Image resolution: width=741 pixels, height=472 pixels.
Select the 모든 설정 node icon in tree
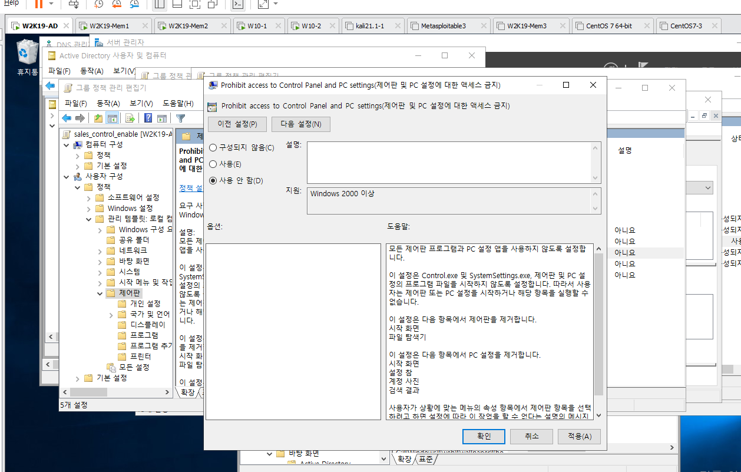111,367
